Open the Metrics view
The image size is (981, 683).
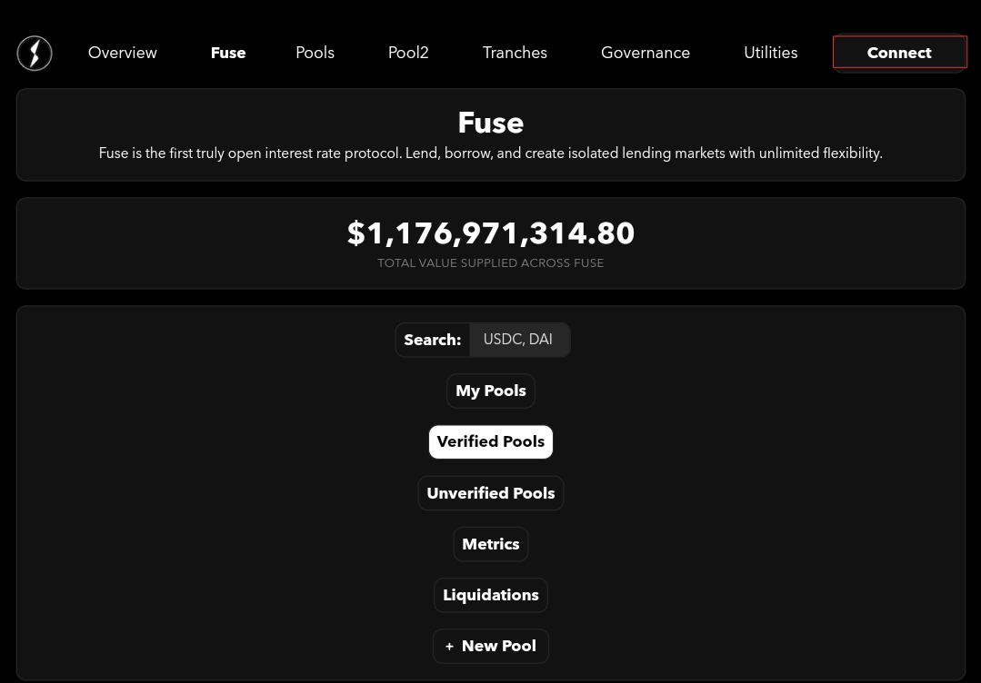pos(490,544)
